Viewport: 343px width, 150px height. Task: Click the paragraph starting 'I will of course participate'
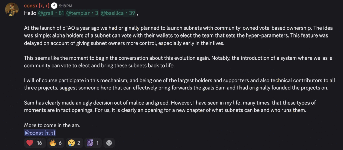pyautogui.click(x=167, y=84)
